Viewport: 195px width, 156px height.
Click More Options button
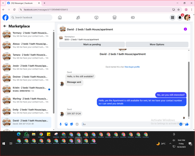click(x=157, y=44)
